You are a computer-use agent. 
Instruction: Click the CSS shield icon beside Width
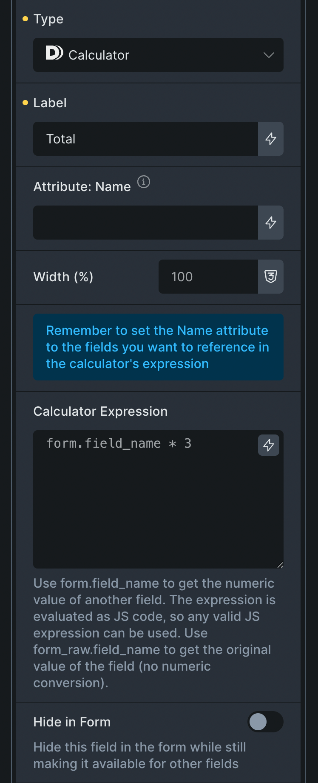[271, 277]
